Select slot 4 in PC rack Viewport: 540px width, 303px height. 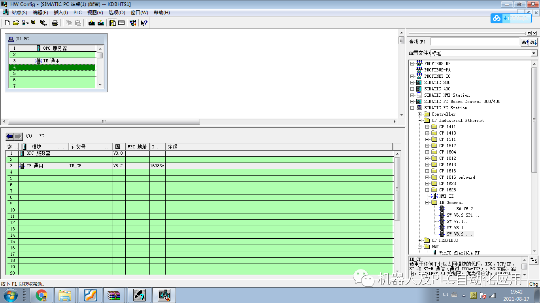pyautogui.click(x=52, y=67)
